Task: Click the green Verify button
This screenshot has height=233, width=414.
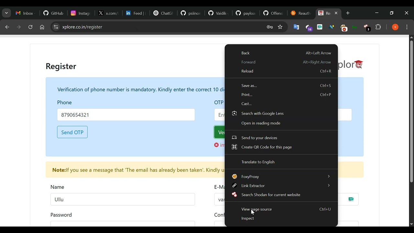Action: [220, 132]
